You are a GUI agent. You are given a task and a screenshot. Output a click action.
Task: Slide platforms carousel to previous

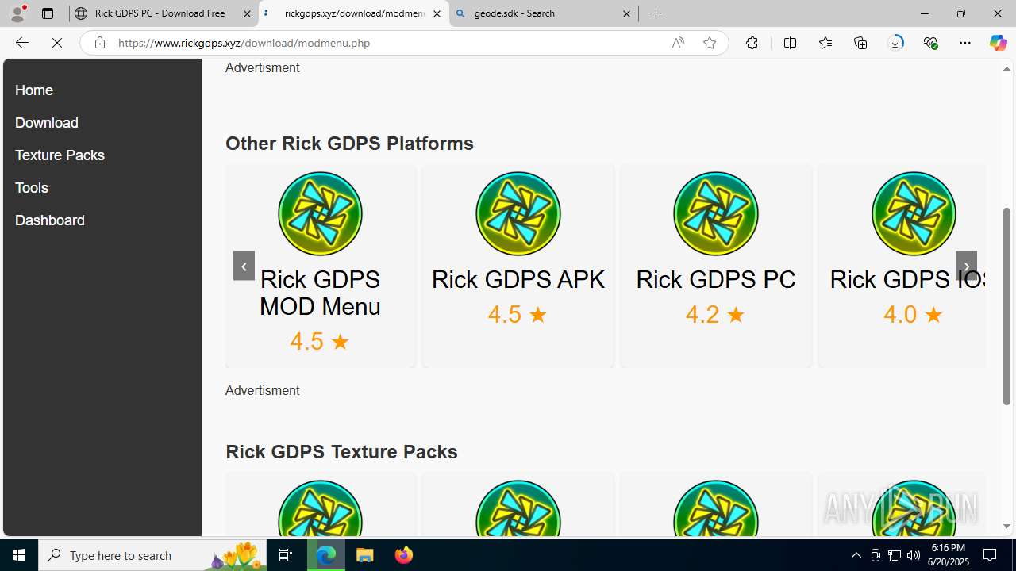click(244, 266)
